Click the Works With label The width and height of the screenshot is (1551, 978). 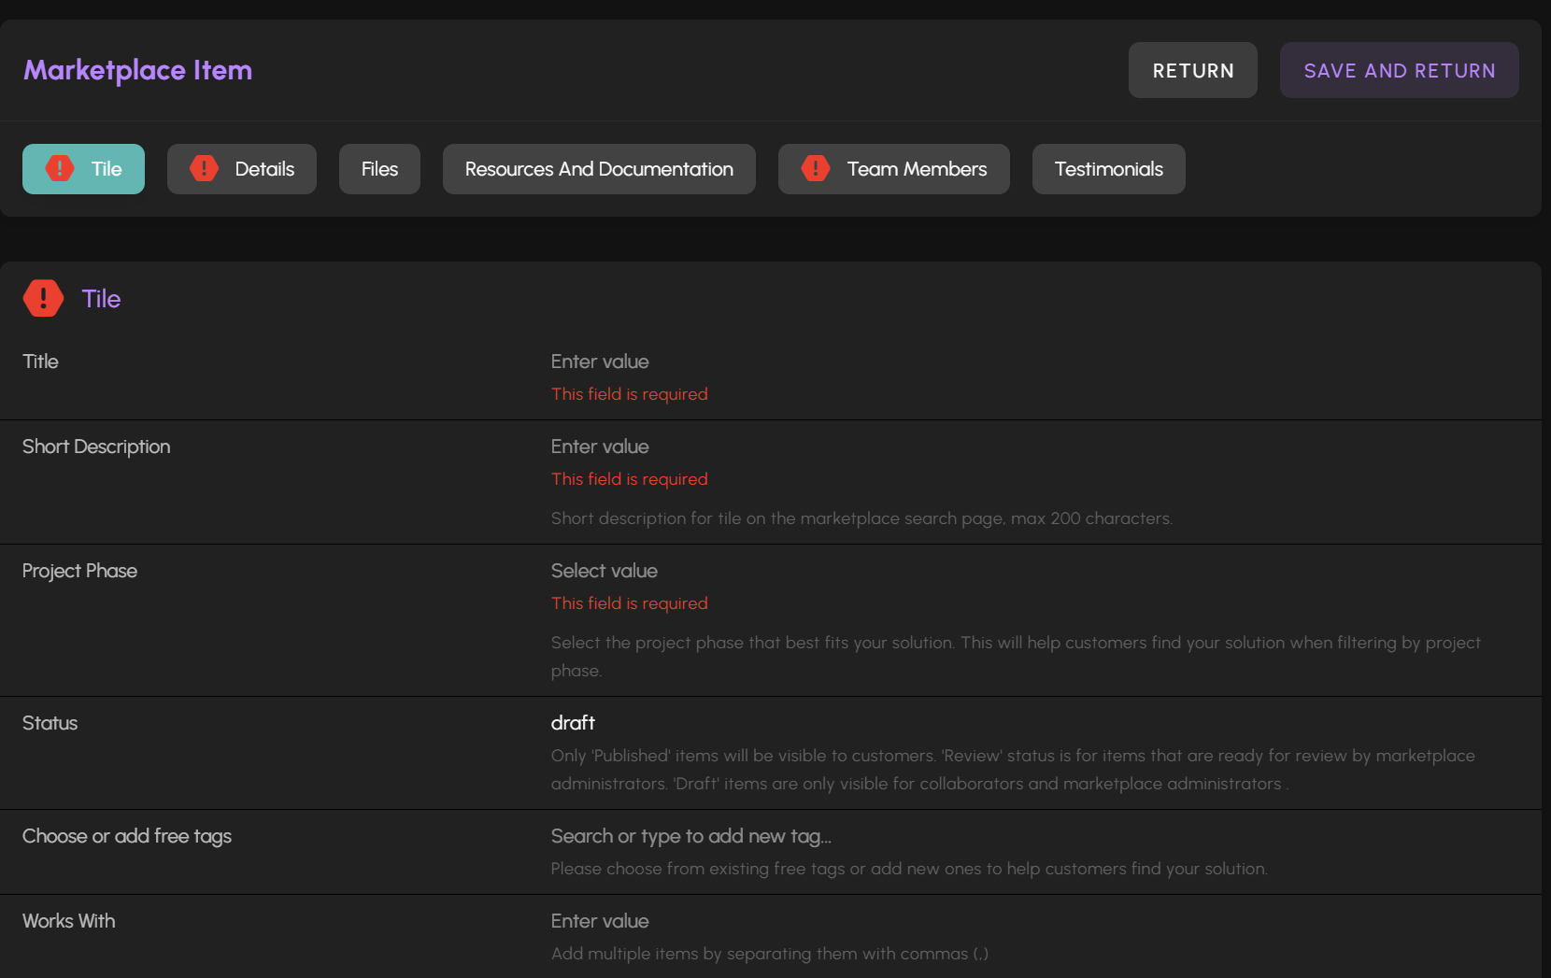coord(69,921)
